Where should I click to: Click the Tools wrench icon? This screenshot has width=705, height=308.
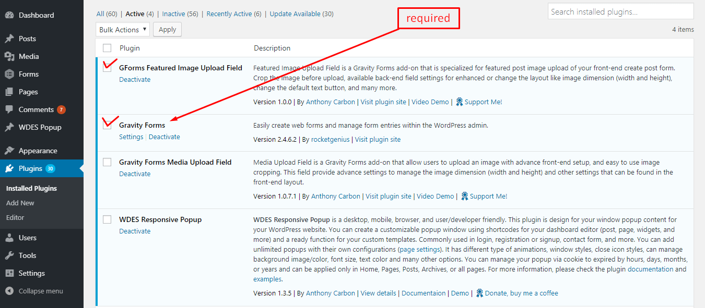(9, 255)
